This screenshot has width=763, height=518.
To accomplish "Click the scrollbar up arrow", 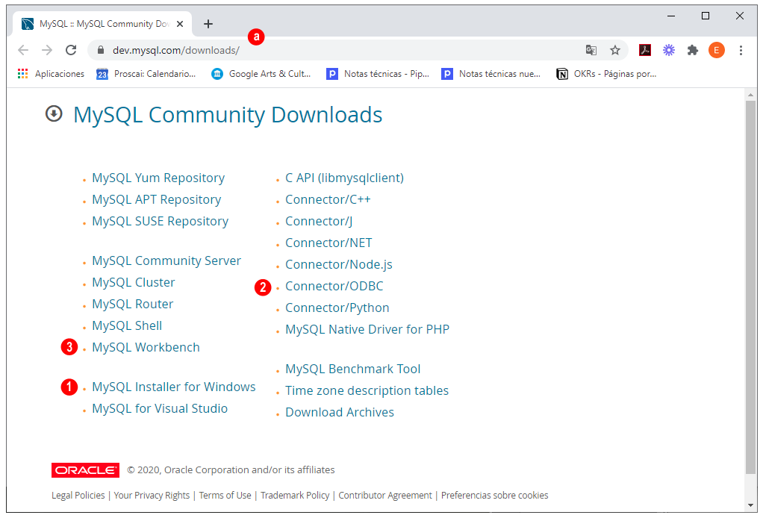I will 751,94.
